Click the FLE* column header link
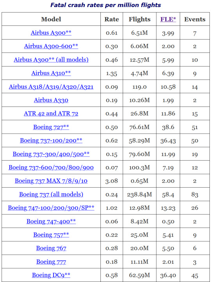Viewport: 211px width, 282px height. point(168,19)
